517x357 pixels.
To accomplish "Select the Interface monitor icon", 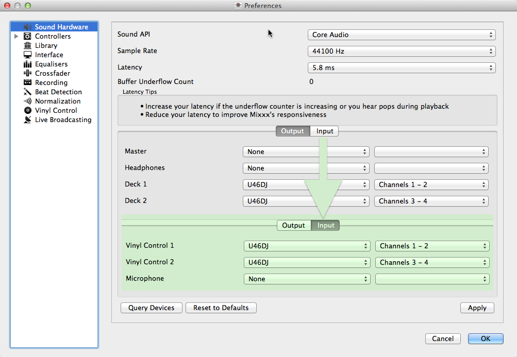I will coord(28,55).
